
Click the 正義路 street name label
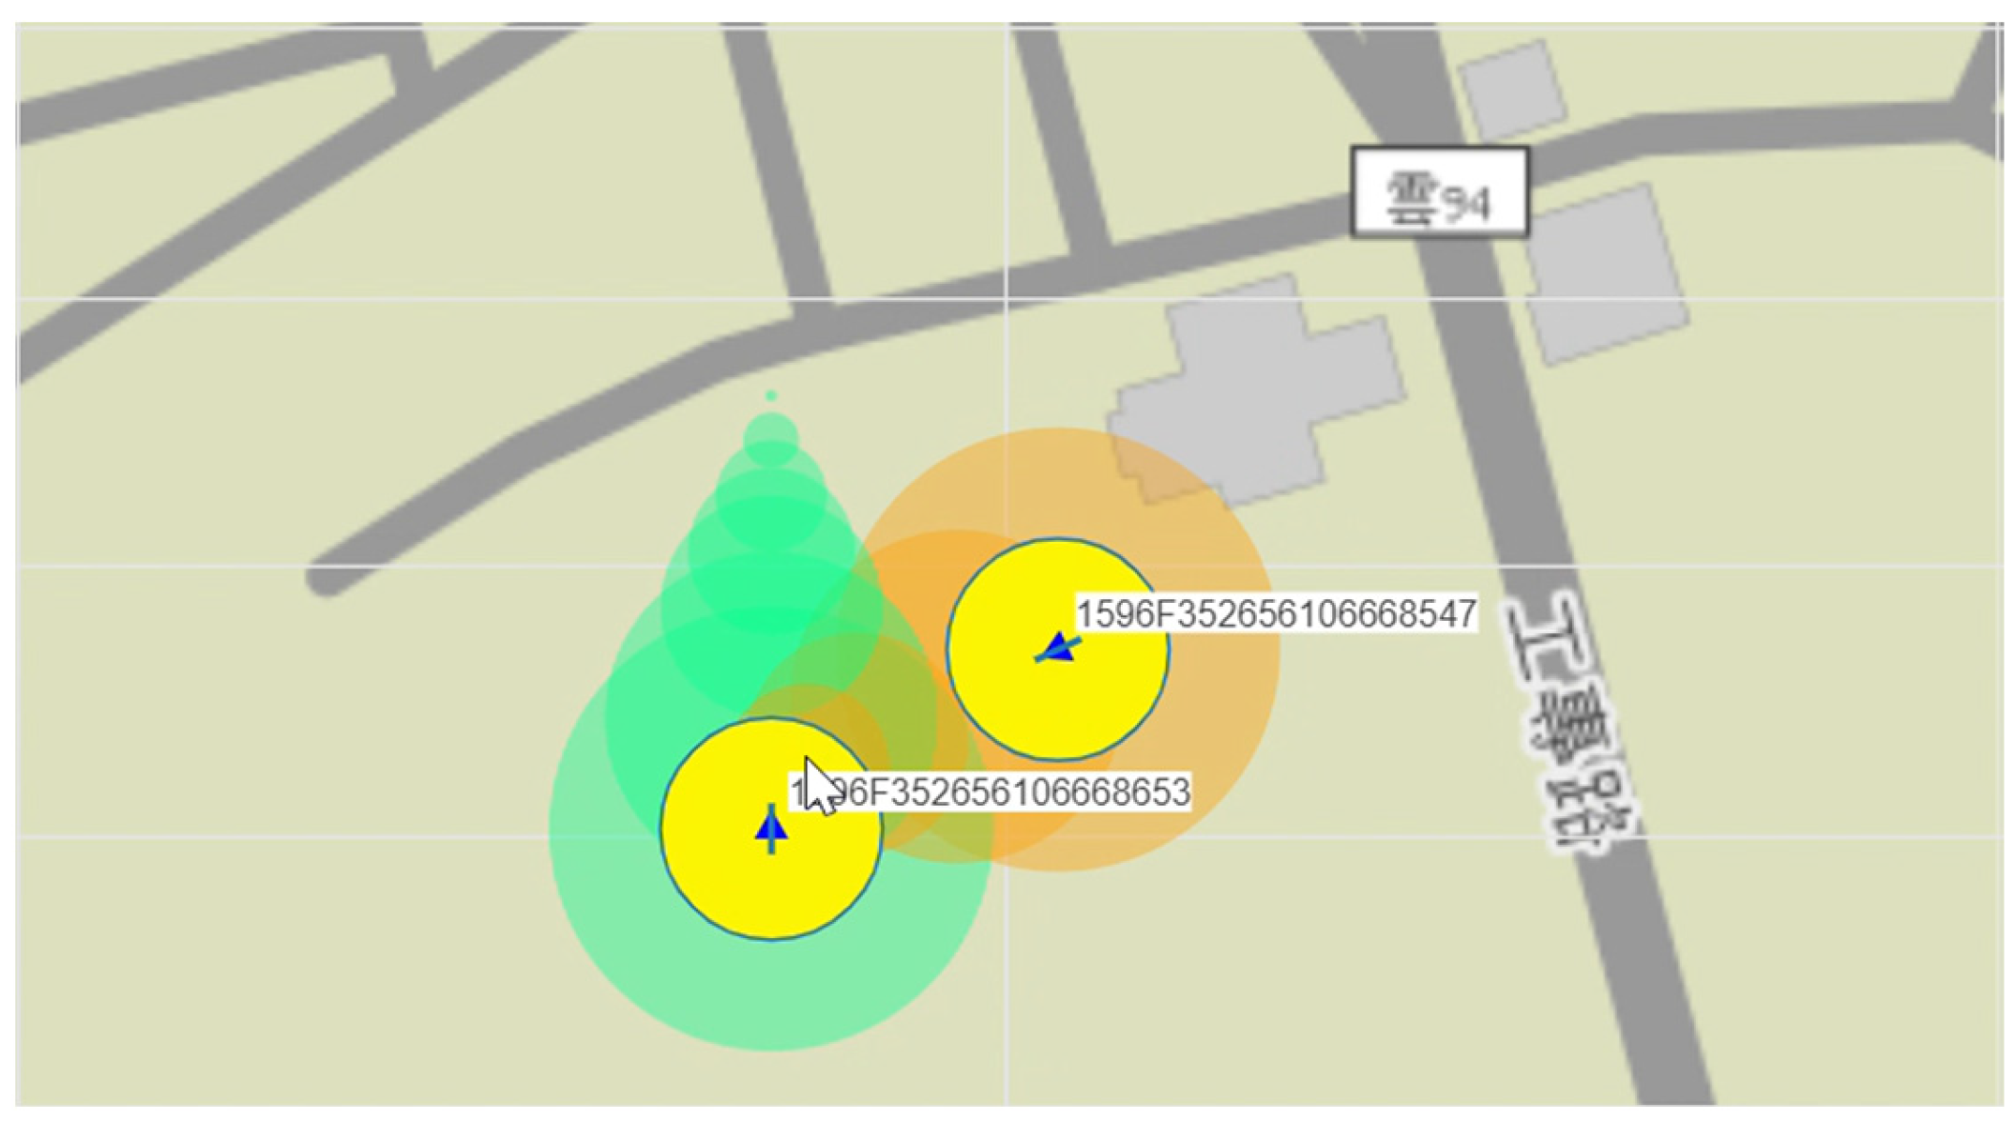click(x=1572, y=721)
